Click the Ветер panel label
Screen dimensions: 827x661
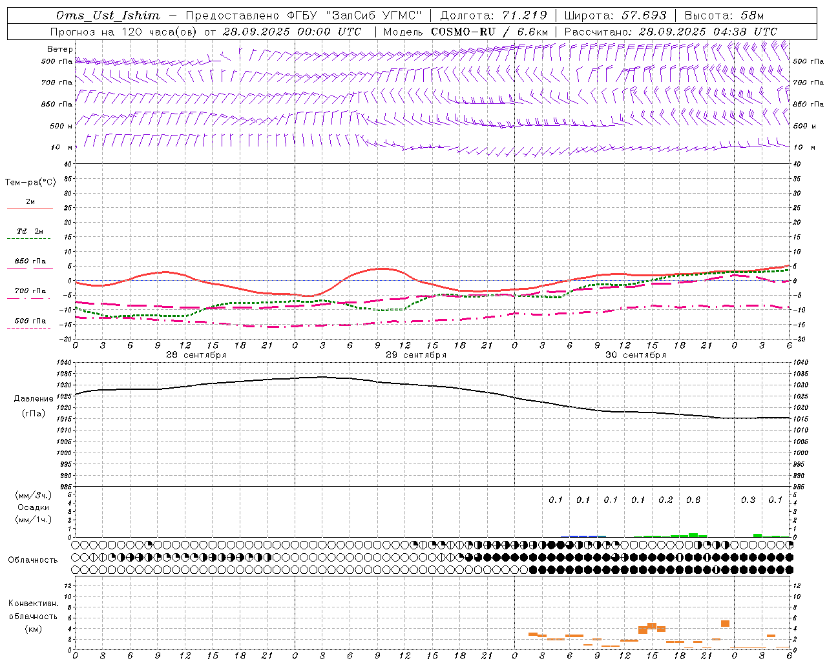pos(60,49)
